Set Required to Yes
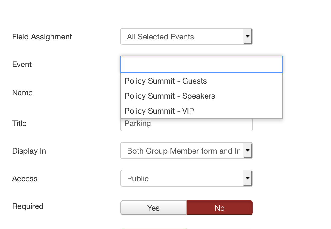Viewport: 331px width, 229px height. pyautogui.click(x=153, y=208)
